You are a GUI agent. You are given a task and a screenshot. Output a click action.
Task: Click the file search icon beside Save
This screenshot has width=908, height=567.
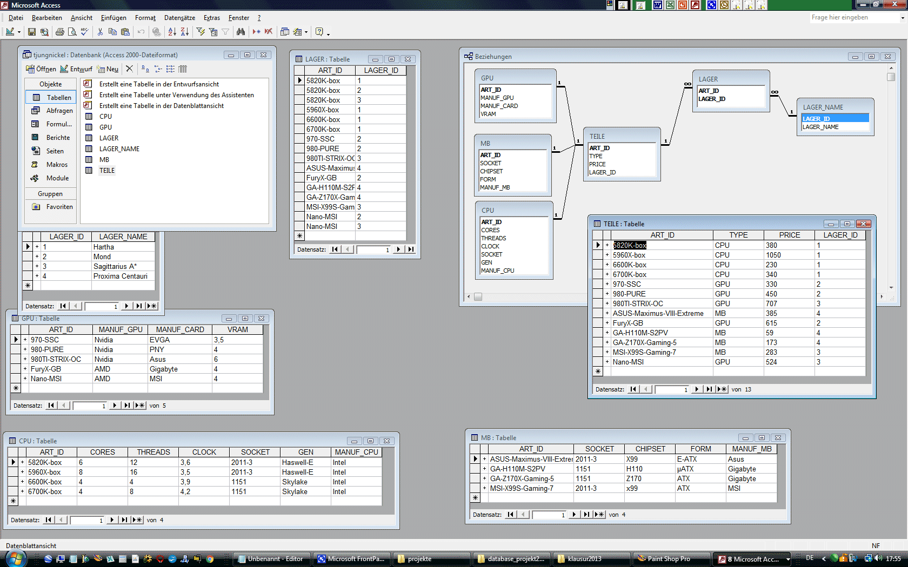(x=44, y=32)
